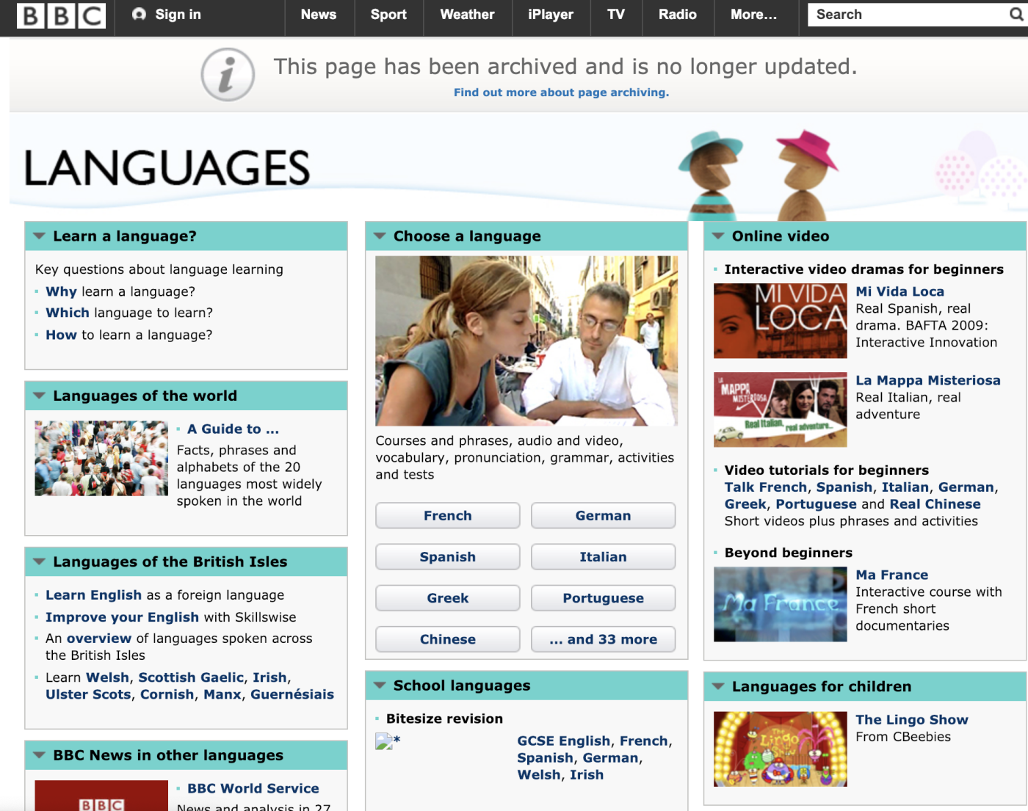This screenshot has height=811, width=1028.
Task: Select the Chinese language button
Action: tap(448, 639)
